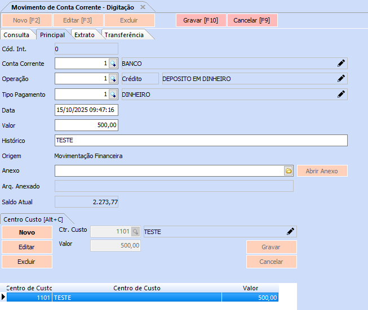
Task: Click pencil icon beside DEPOSITO EM DINHEIRO
Action: [x=341, y=79]
